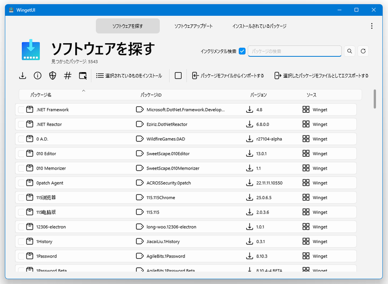Click the WingetUI title bar app icon

coord(11,10)
